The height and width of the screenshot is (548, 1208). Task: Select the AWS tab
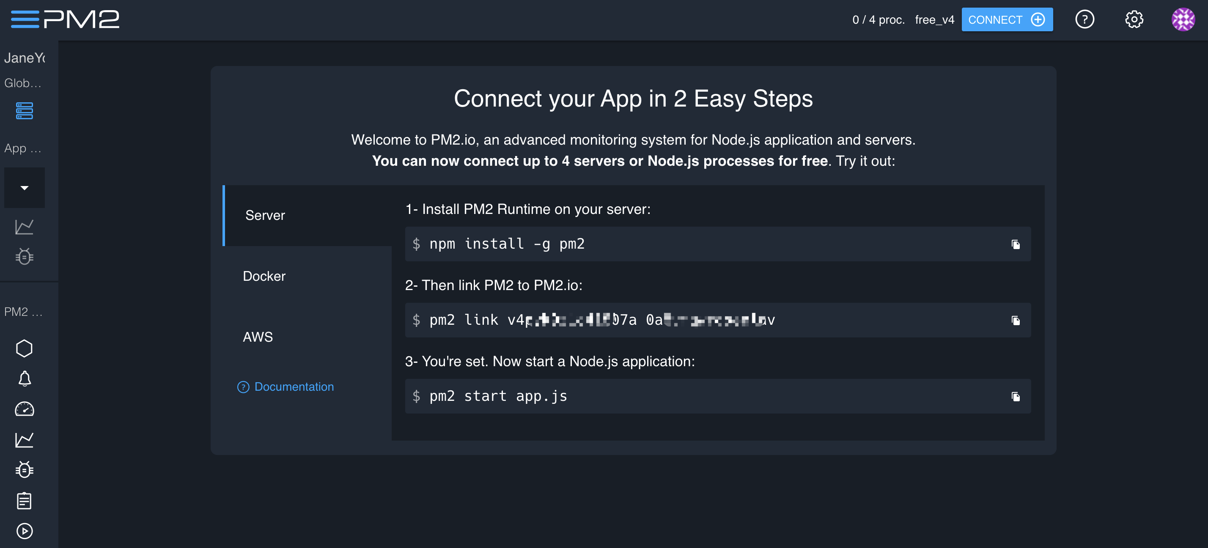[307, 337]
